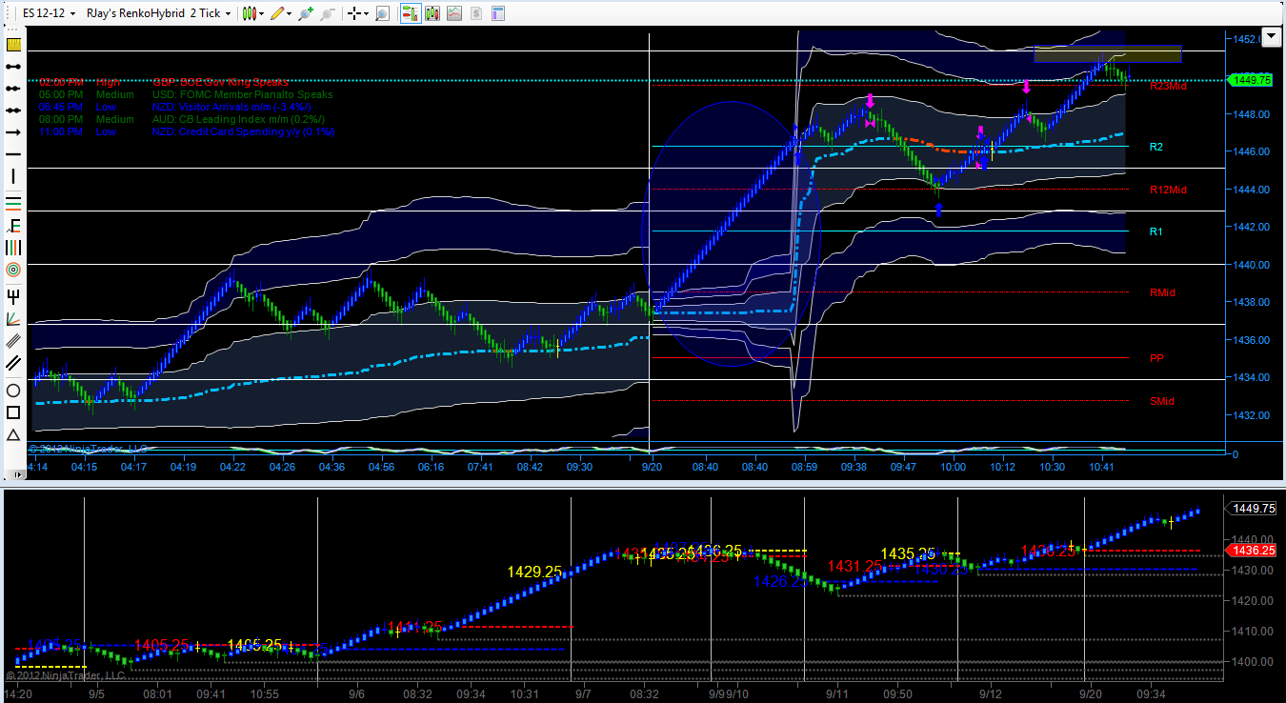The width and height of the screenshot is (1286, 703).
Task: Click the BOE Gov King Speaks news row
Action: coord(163,82)
